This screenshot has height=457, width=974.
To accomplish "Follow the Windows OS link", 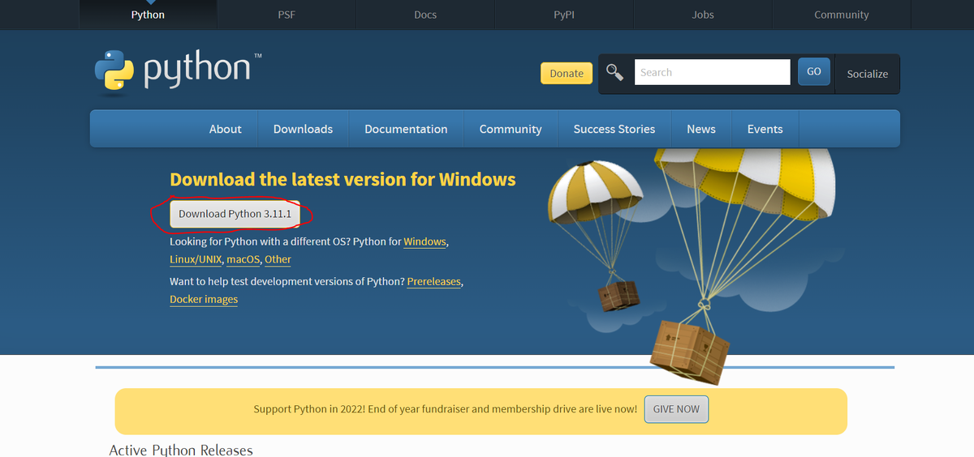I will pos(425,241).
